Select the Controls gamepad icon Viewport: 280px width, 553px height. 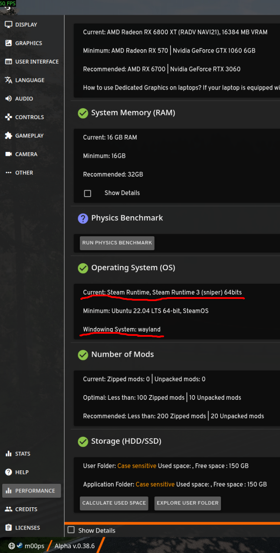(8, 117)
